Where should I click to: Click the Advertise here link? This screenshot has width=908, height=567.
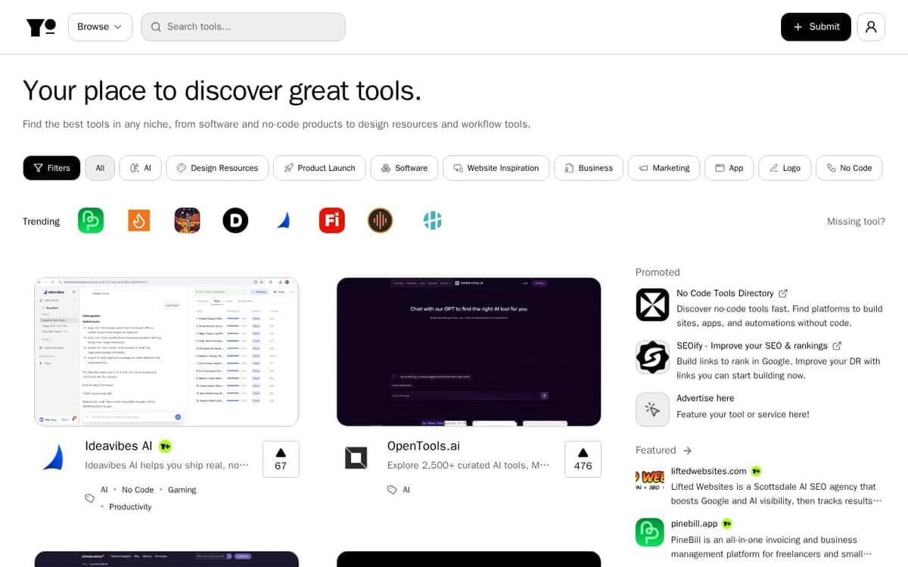(705, 398)
